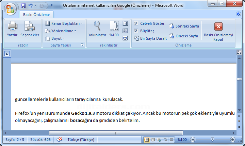Click horizontal scrollbar left arrow
The height and width of the screenshot is (146, 245).
click(5, 133)
